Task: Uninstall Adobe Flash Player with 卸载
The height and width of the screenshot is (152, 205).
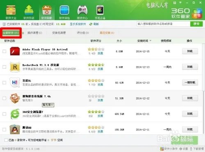Action: 190,51
